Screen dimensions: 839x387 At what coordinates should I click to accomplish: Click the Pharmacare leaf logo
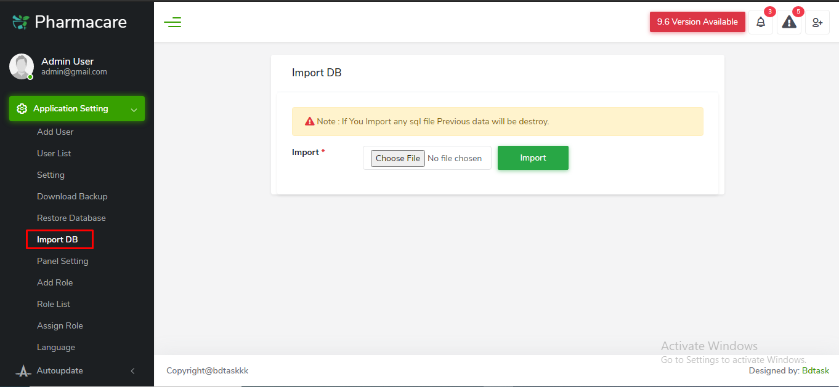pyautogui.click(x=20, y=21)
